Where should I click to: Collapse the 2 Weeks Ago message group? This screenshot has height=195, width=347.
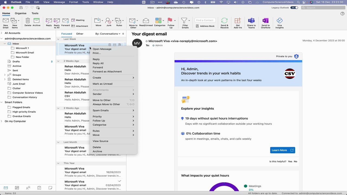pos(58,61)
